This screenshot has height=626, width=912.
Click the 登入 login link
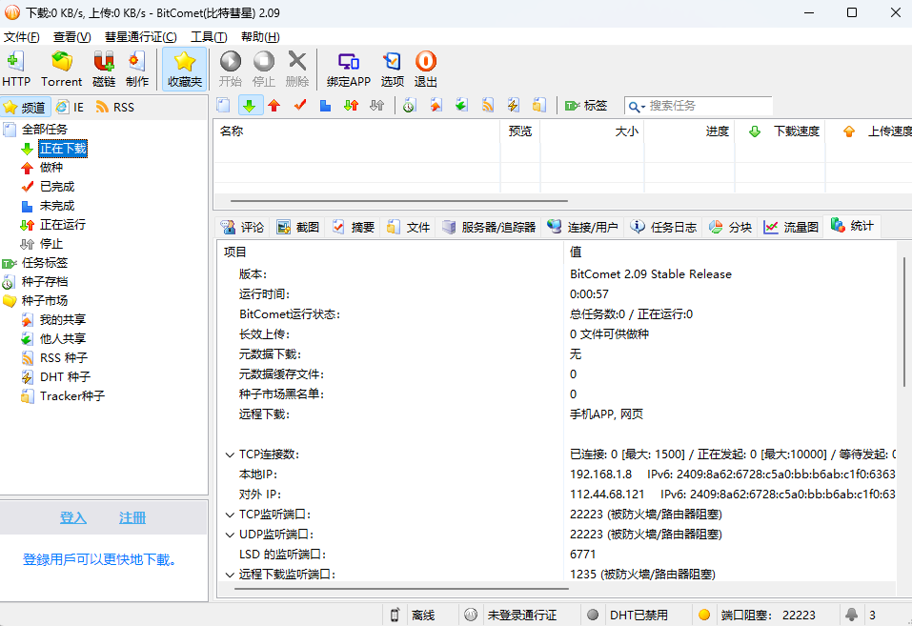click(73, 517)
